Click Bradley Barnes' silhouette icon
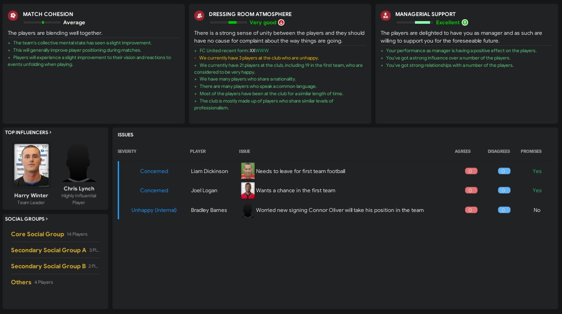The width and height of the screenshot is (562, 314). point(247,210)
